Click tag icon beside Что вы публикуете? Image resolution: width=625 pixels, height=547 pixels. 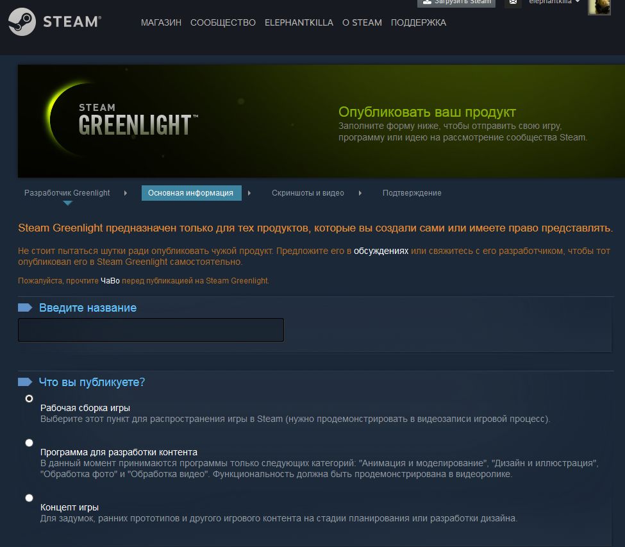click(x=25, y=382)
